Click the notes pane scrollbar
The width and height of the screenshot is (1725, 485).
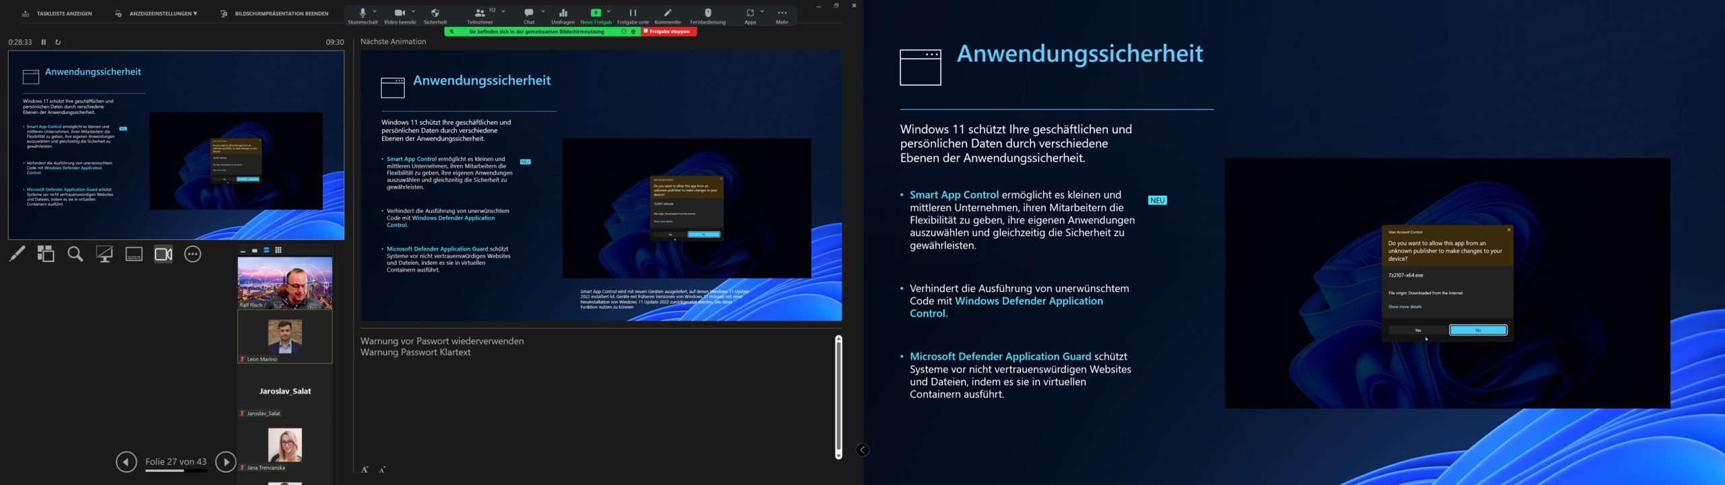point(838,397)
